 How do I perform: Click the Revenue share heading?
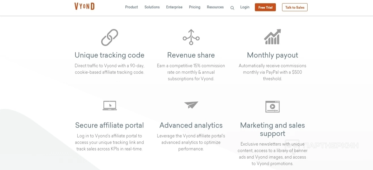coord(191,55)
